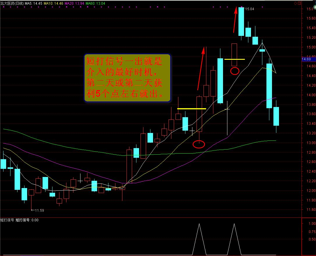Select the stock name 北大医药(日线)
316x256 pixels.
coord(12,3)
